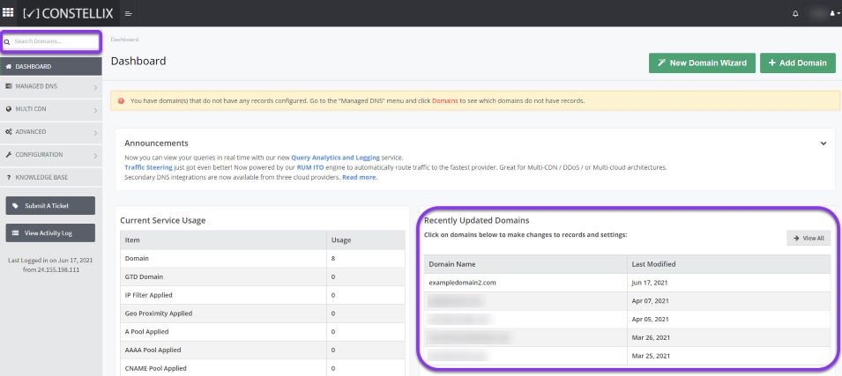Open Knowledge Base question mark icon

coord(9,178)
